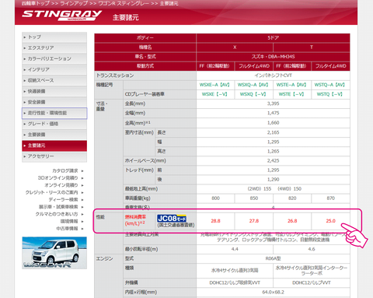Open the WSXE-A [AV] model code link
The image size is (373, 298).
click(214, 85)
